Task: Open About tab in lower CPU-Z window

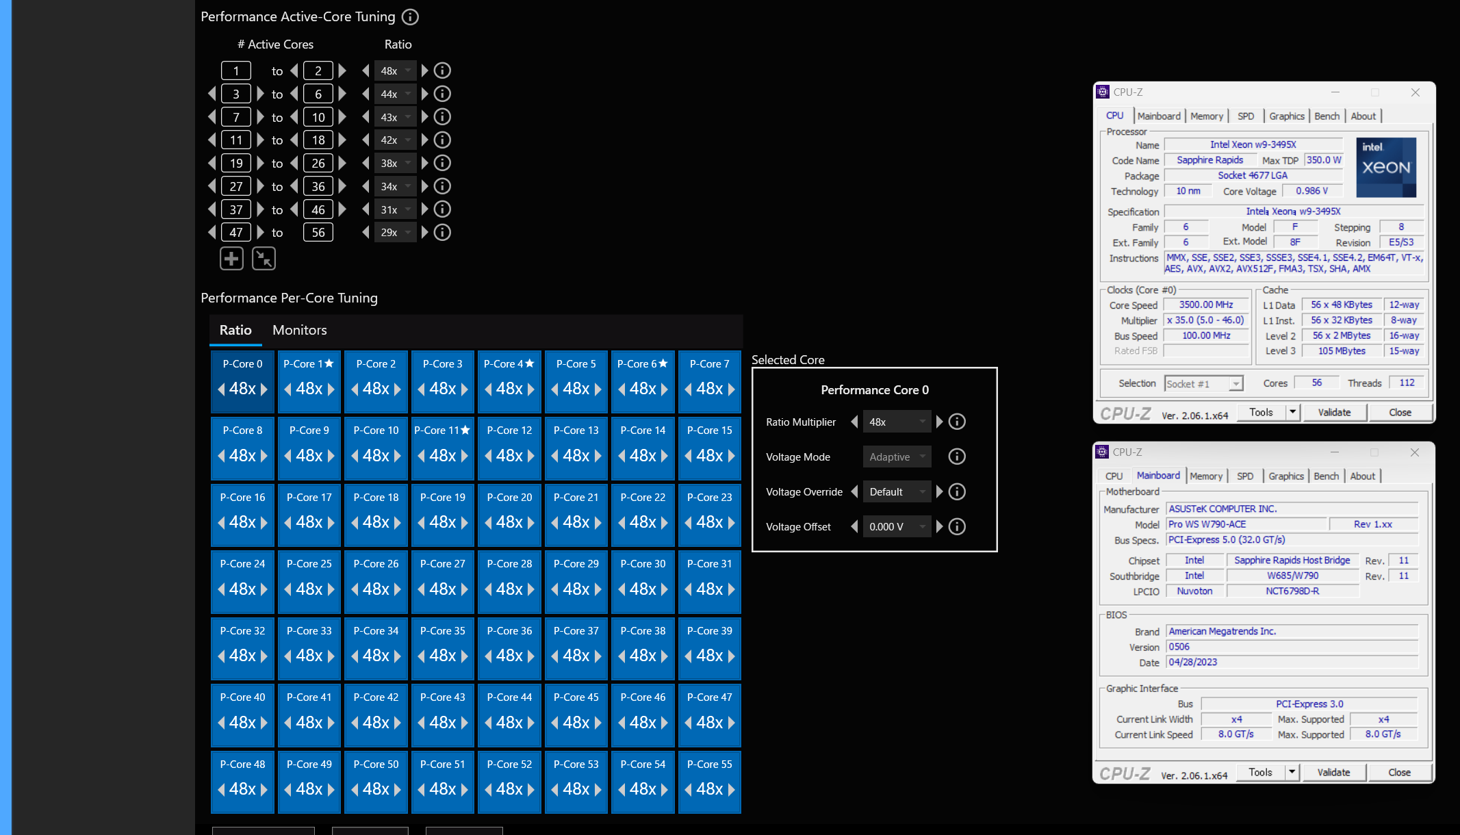Action: coord(1362,476)
